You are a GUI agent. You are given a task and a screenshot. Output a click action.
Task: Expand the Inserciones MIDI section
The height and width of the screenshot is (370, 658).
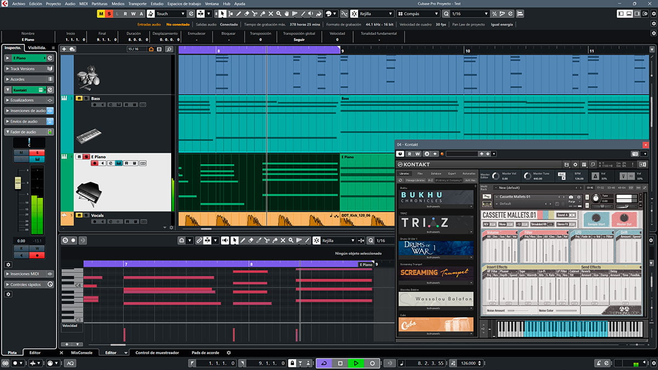click(29, 274)
